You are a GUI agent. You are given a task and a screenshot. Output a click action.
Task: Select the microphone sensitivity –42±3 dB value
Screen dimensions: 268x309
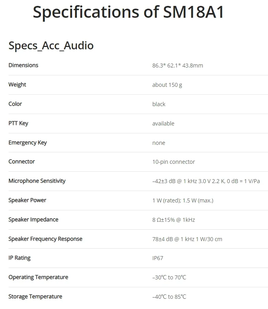(206, 181)
